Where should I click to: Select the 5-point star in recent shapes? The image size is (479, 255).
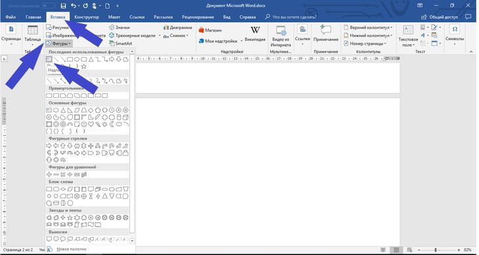[84, 66]
